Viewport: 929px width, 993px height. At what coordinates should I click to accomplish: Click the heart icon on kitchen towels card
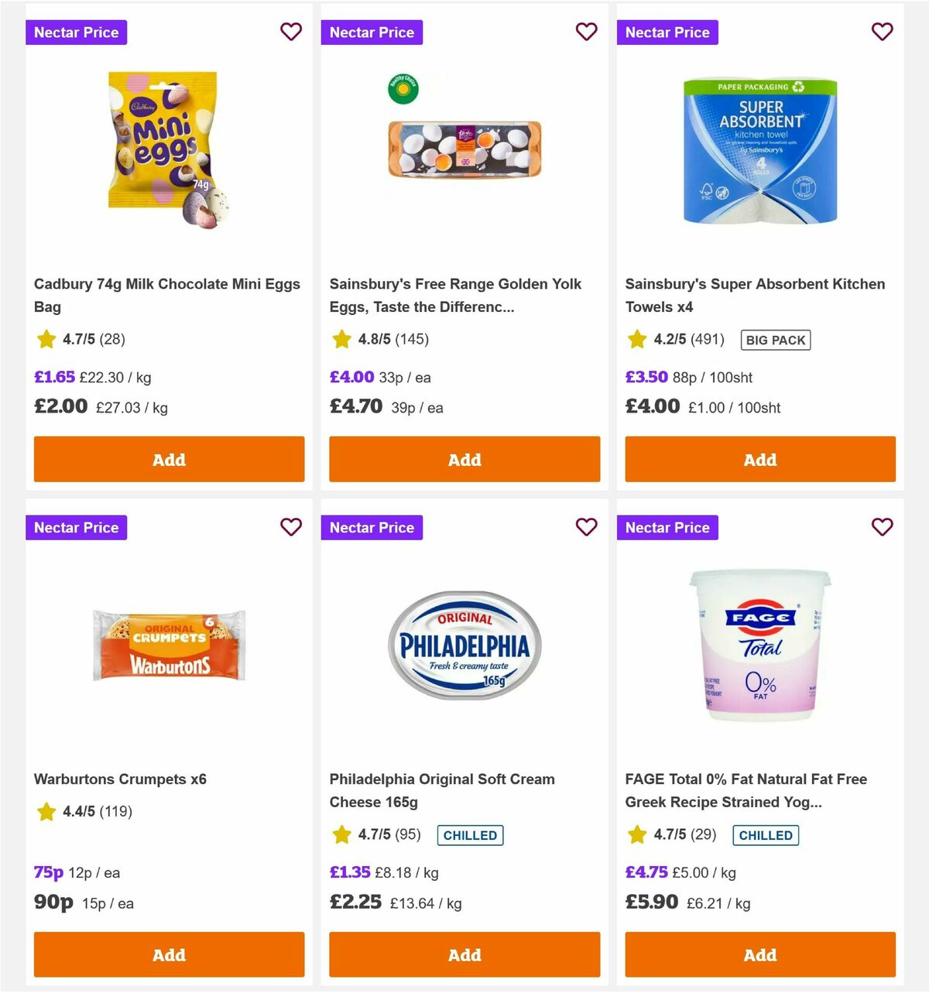[x=883, y=32]
